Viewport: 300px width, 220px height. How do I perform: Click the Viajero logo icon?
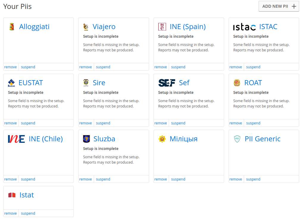(x=86, y=27)
